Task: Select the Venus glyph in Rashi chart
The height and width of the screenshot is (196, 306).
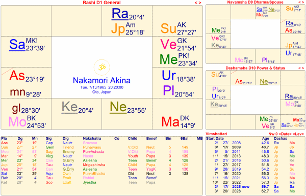Action: pyautogui.click(x=168, y=44)
